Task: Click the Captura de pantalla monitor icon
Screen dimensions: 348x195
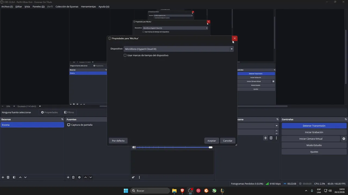Action: [69, 125]
